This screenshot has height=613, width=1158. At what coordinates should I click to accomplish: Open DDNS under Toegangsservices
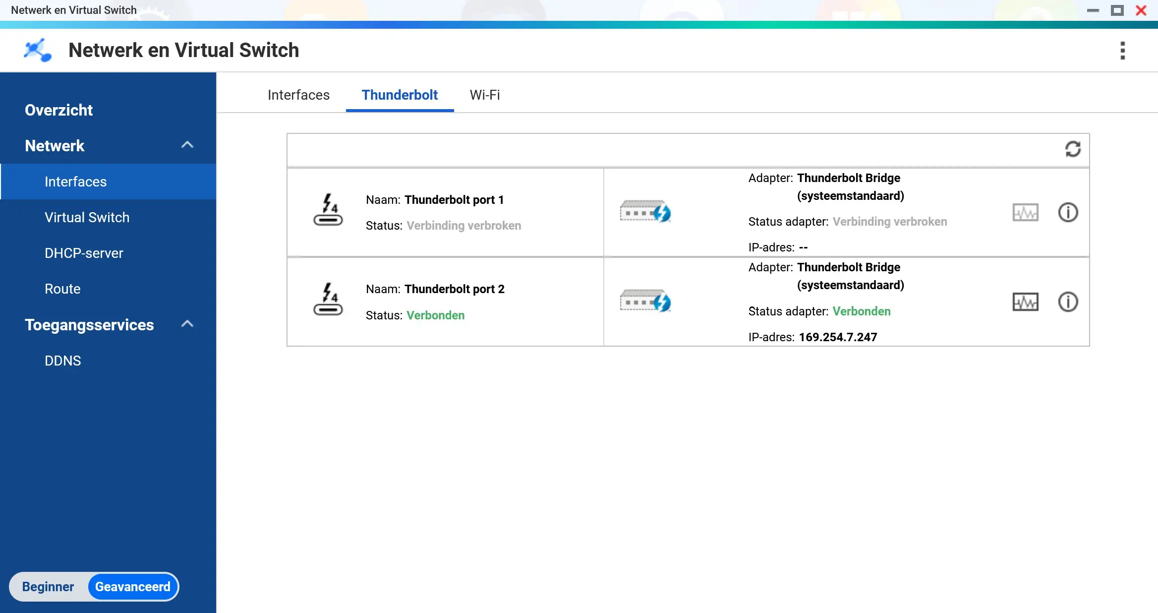(x=62, y=361)
